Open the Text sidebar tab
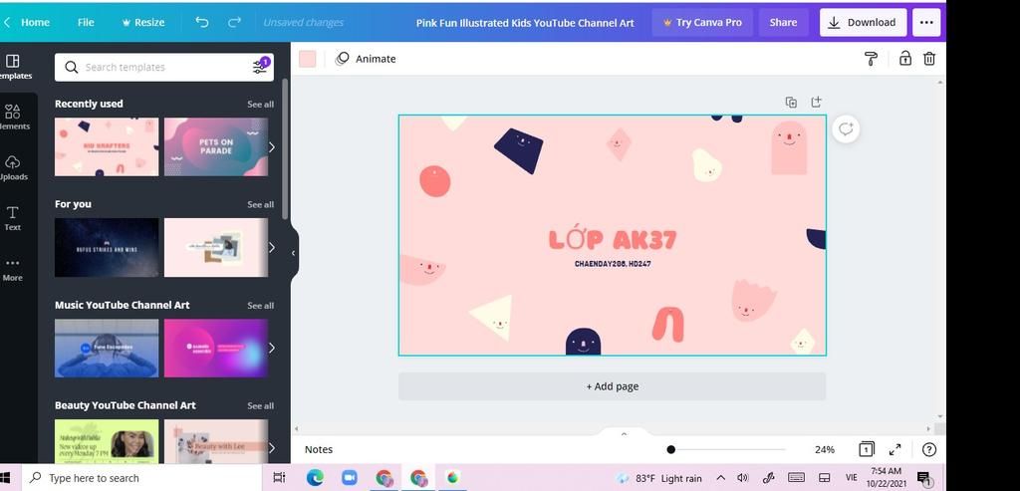 click(x=12, y=218)
